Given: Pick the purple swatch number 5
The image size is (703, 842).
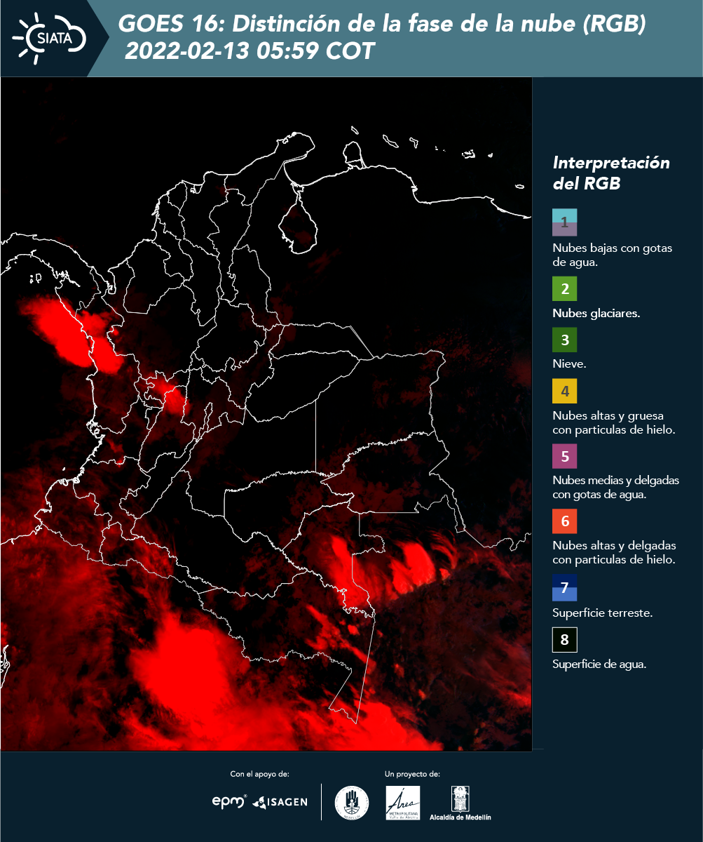Looking at the screenshot, I should [x=564, y=455].
